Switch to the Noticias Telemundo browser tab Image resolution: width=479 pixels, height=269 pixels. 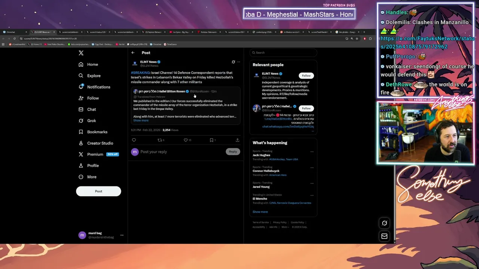[x=209, y=32]
